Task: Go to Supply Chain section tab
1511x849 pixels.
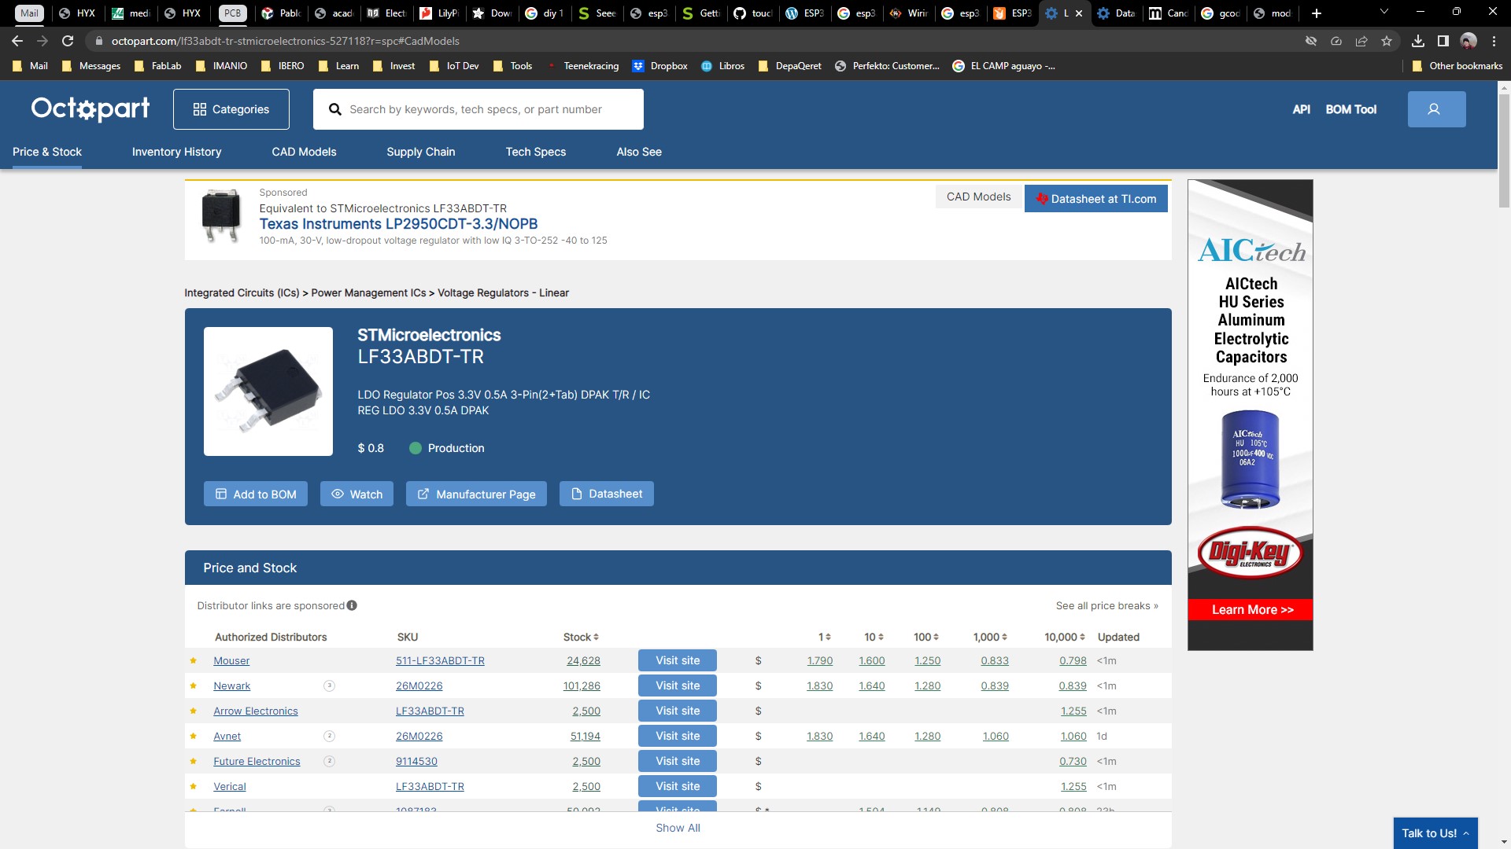Action: (x=421, y=152)
